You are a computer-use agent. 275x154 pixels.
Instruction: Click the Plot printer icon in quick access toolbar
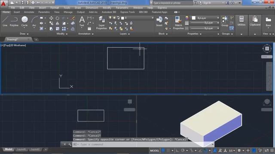33,3
